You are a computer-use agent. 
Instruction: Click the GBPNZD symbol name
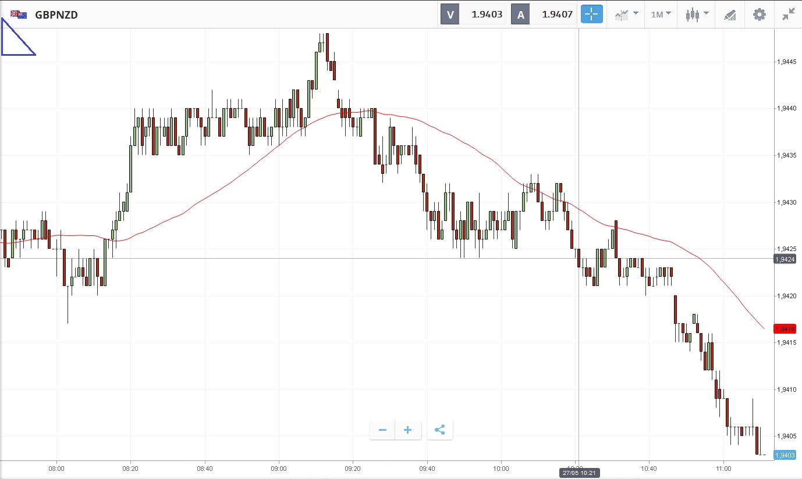point(56,15)
